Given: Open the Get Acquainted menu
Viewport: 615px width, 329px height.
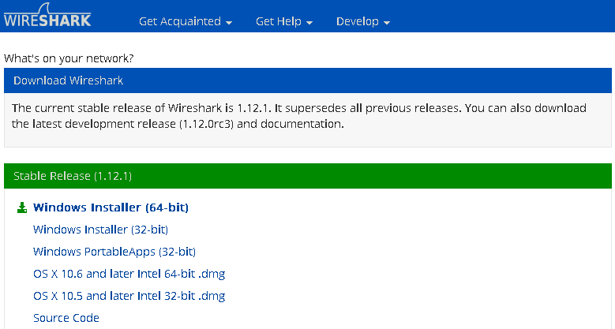Looking at the screenshot, I should coord(185,21).
